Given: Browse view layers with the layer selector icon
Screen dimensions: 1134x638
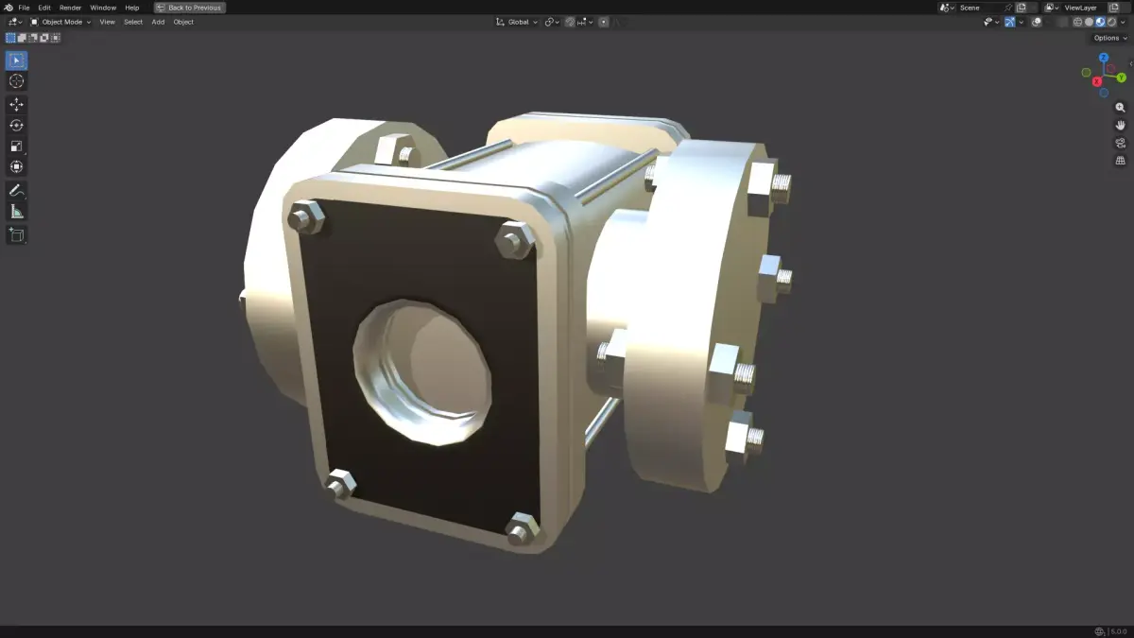Looking at the screenshot, I should tap(1052, 8).
